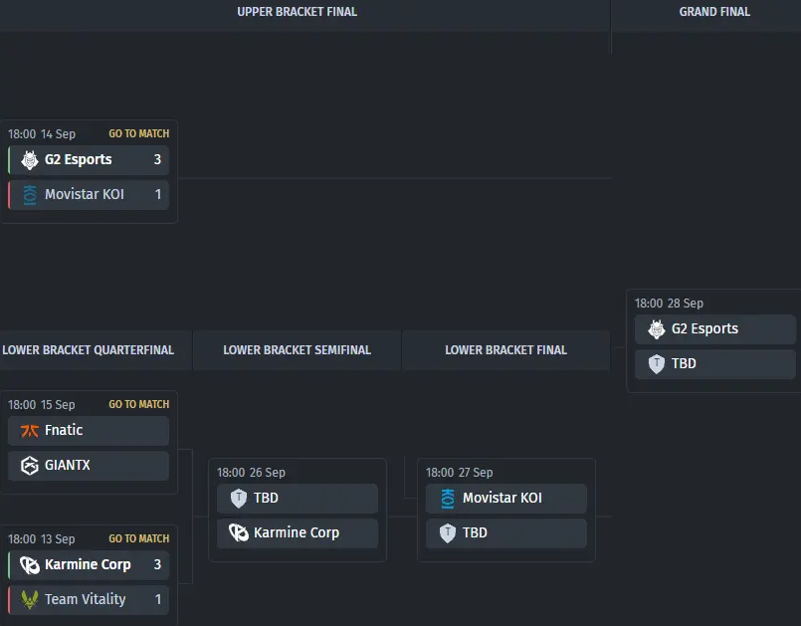801x626 pixels.
Task: Select the Upper Bracket Final column header
Action: coord(297,12)
